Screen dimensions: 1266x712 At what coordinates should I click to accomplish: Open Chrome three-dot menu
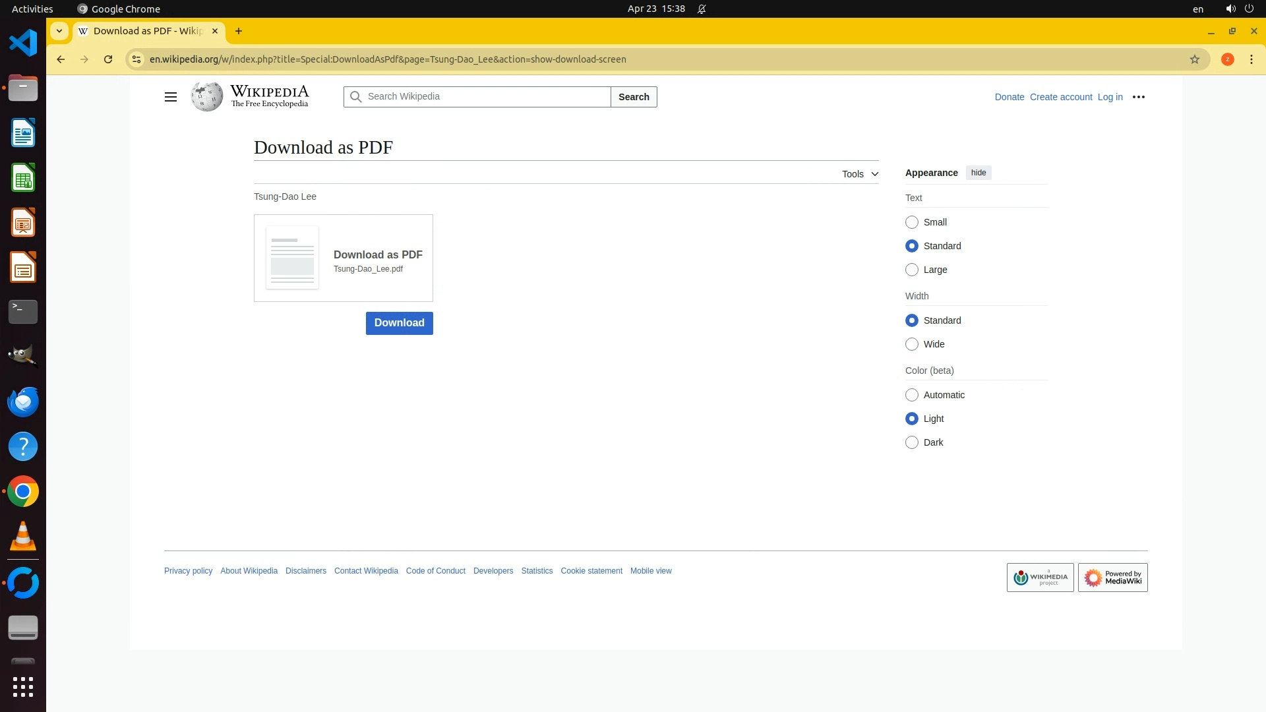(1251, 59)
